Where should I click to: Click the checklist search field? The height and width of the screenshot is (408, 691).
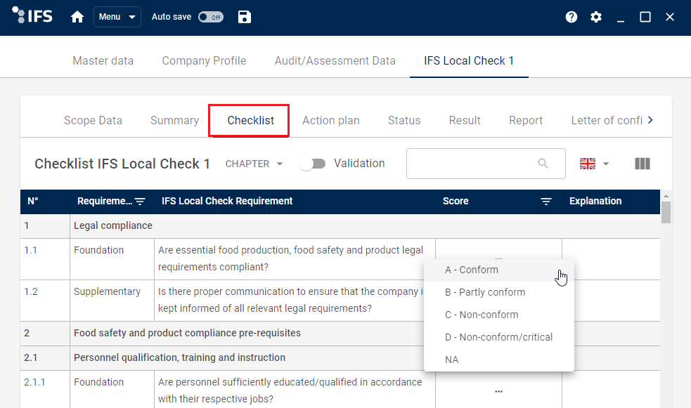click(x=471, y=164)
